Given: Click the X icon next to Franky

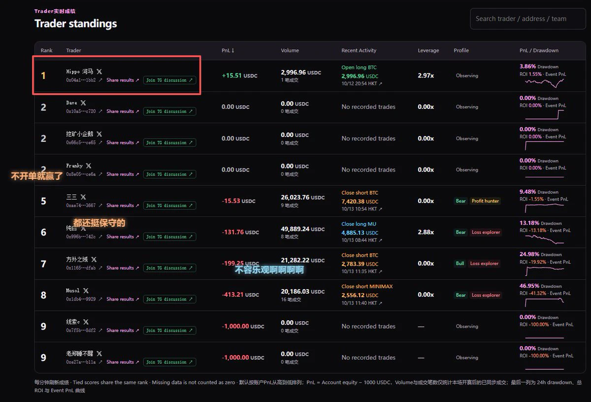Looking at the screenshot, I should pos(89,166).
